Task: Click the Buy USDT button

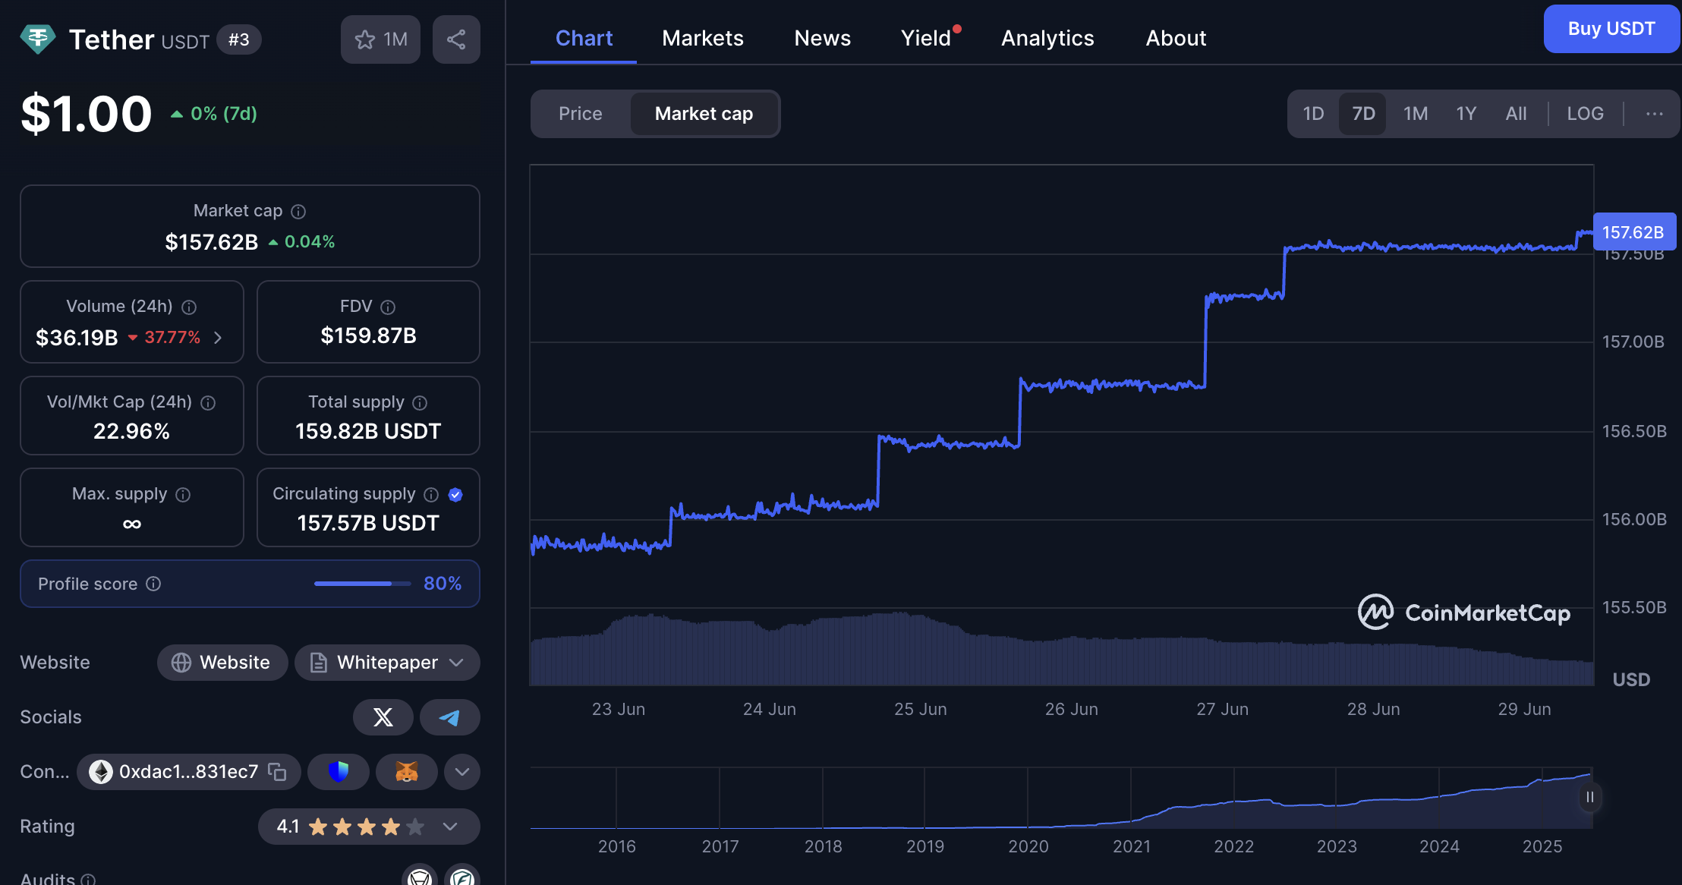Action: click(x=1611, y=29)
